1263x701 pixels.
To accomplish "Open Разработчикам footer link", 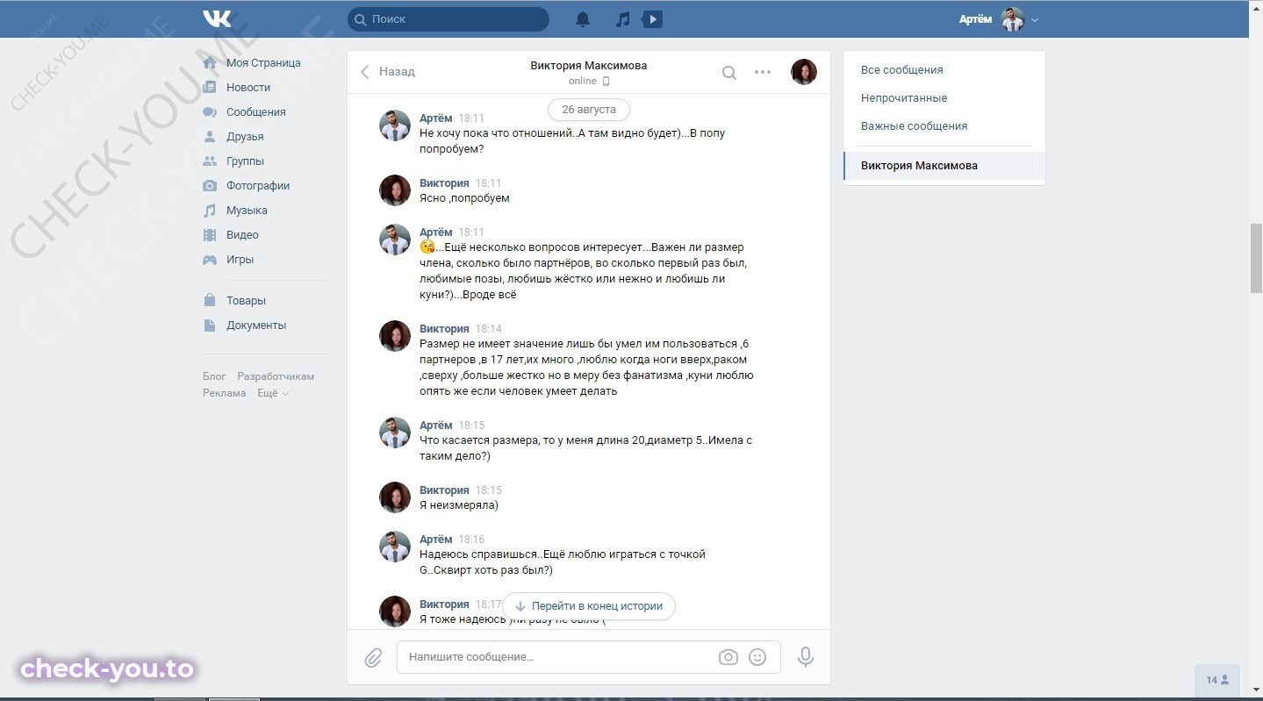I will 276,376.
